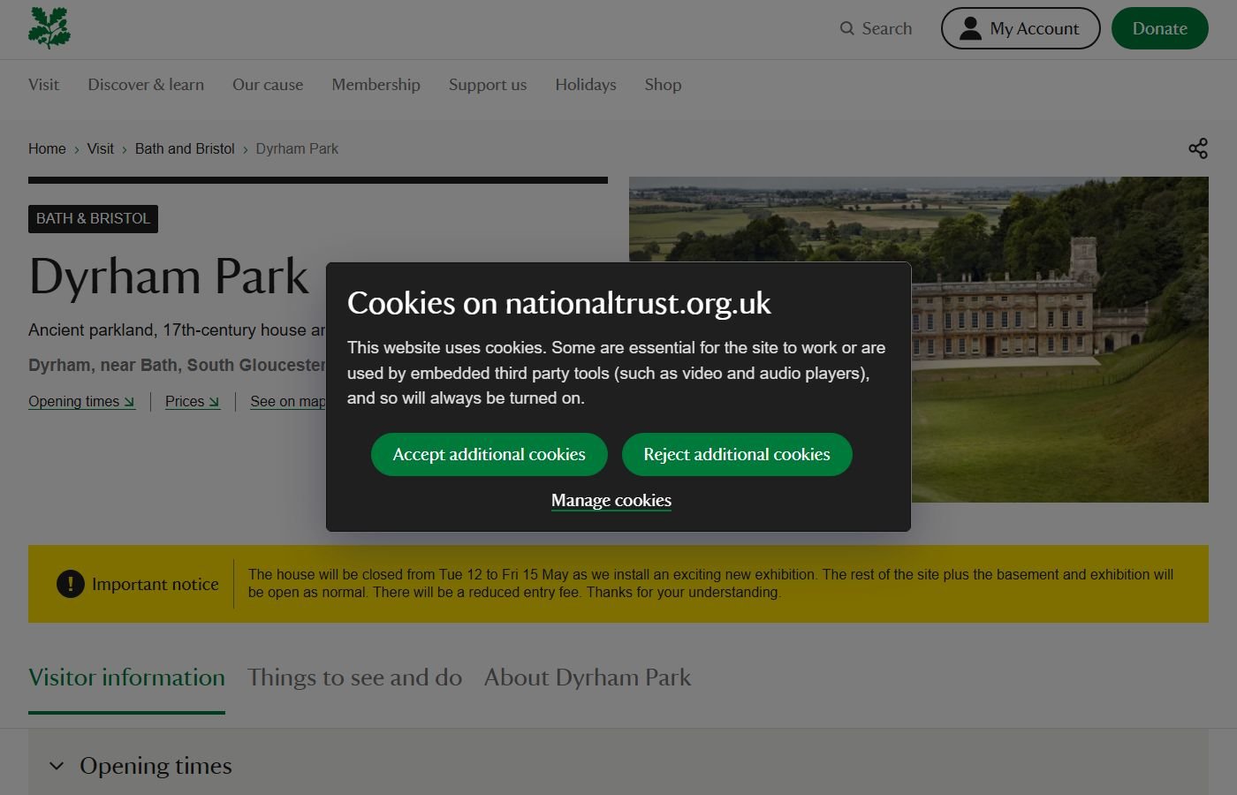This screenshot has height=795, width=1237.
Task: Click the green Donate button
Action: click(1159, 28)
